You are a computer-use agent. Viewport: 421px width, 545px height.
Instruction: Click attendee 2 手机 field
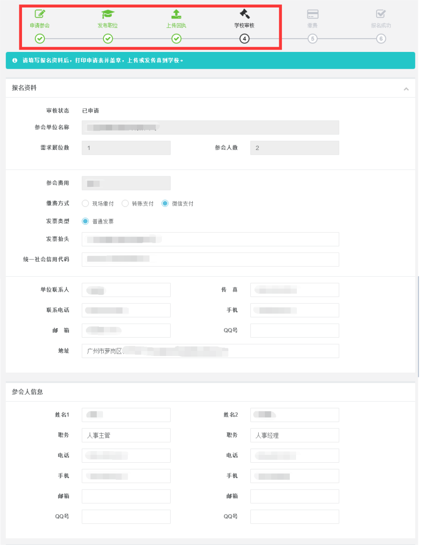click(x=295, y=476)
